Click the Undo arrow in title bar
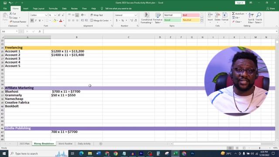The width and height of the screenshot is (279, 157). pyautogui.click(x=10, y=3)
